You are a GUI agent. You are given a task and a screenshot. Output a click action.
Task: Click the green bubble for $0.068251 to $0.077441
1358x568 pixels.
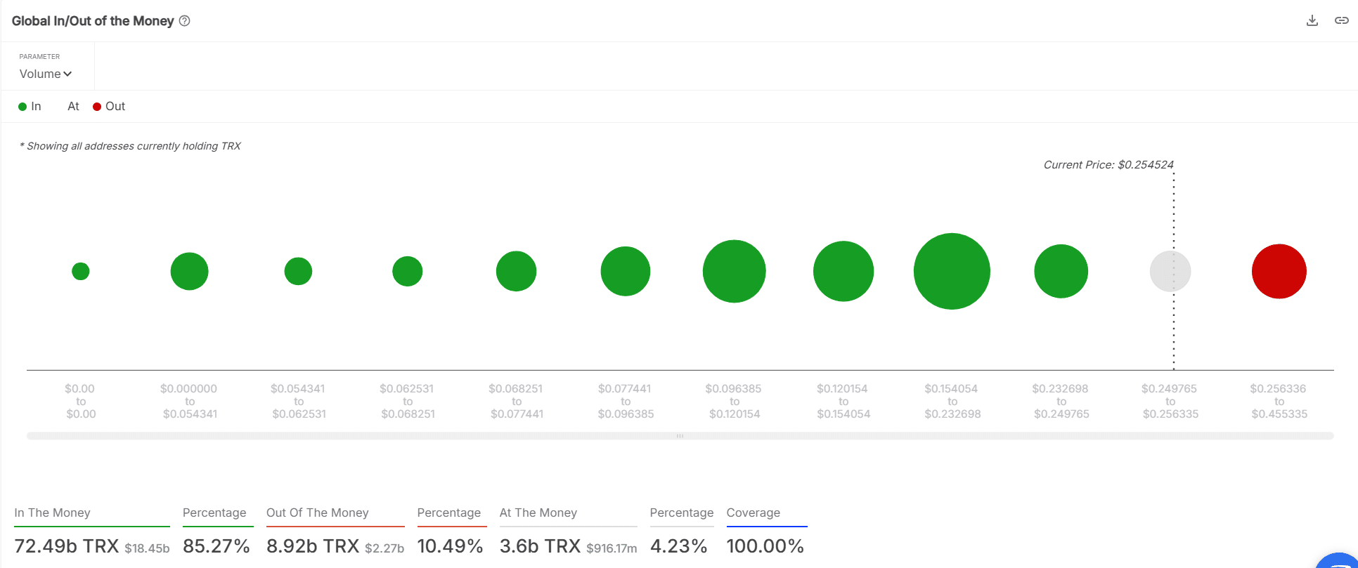point(516,271)
